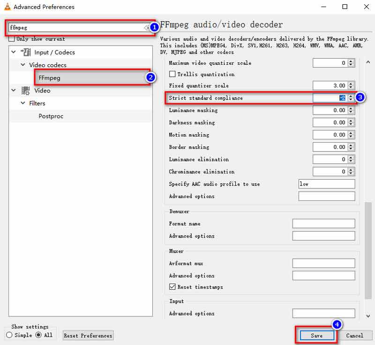The height and width of the screenshot is (345, 375).
Task: Decrease Strict standard compliance value
Action: (351, 100)
